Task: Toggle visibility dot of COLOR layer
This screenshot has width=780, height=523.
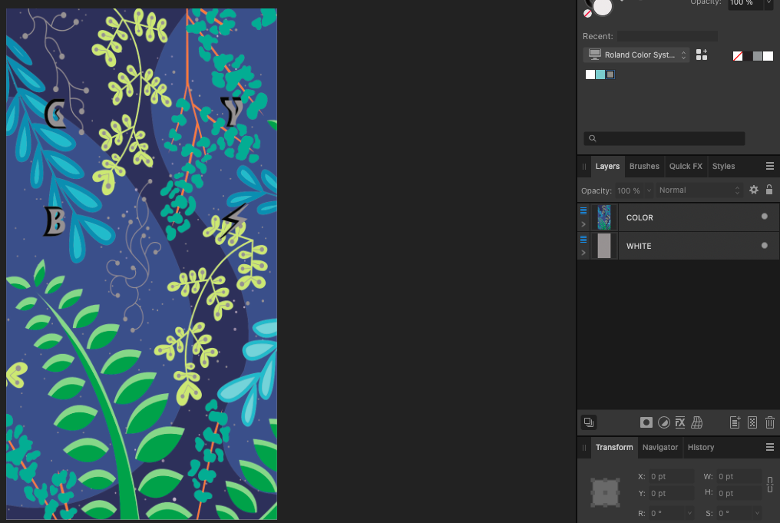Action: (764, 217)
